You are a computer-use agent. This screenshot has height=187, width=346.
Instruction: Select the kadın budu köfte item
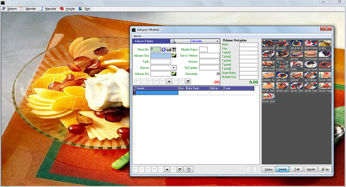pyautogui.click(x=268, y=66)
